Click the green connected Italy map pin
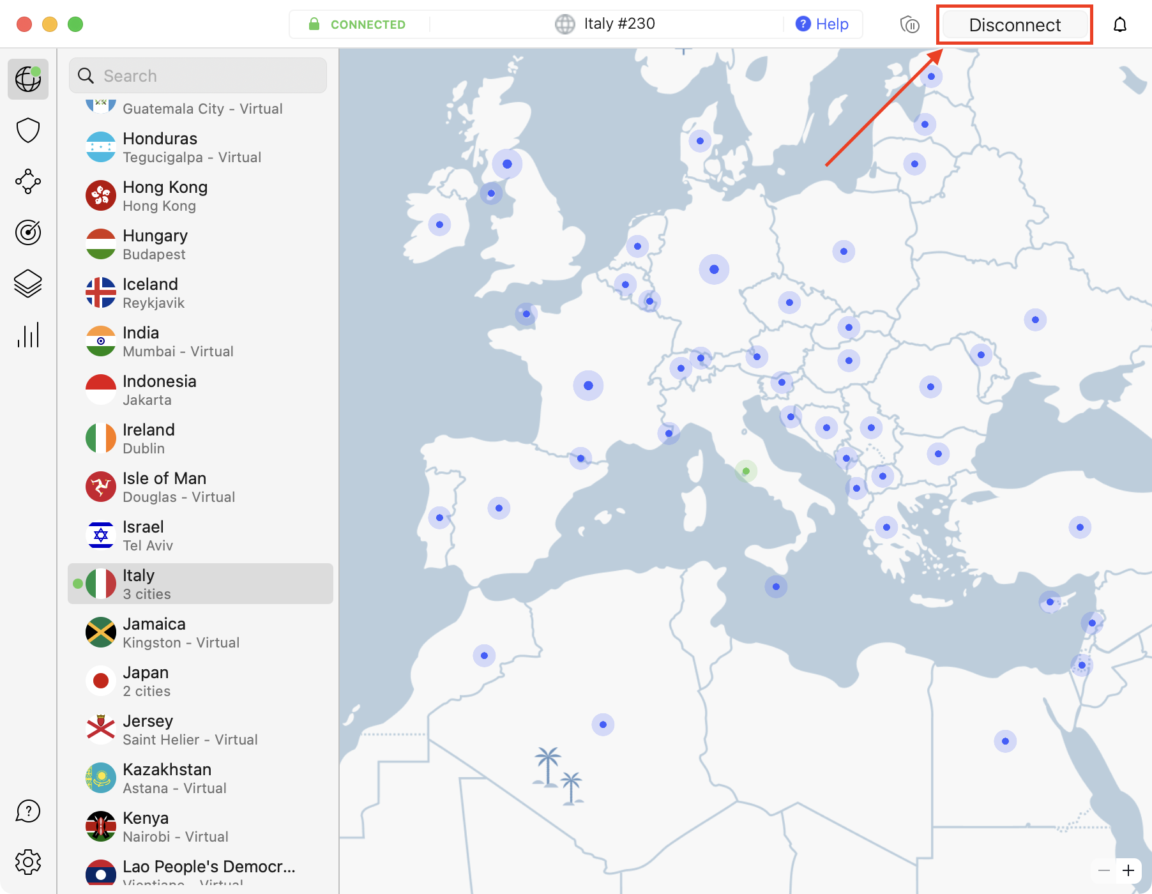This screenshot has width=1152, height=894. pos(746,471)
